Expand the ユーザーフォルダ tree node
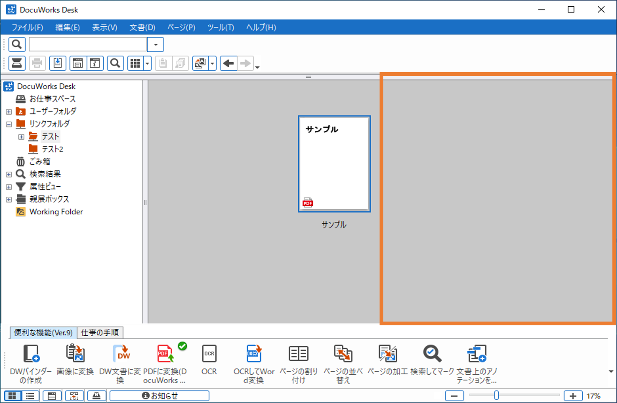The height and width of the screenshot is (403, 617). pos(9,112)
